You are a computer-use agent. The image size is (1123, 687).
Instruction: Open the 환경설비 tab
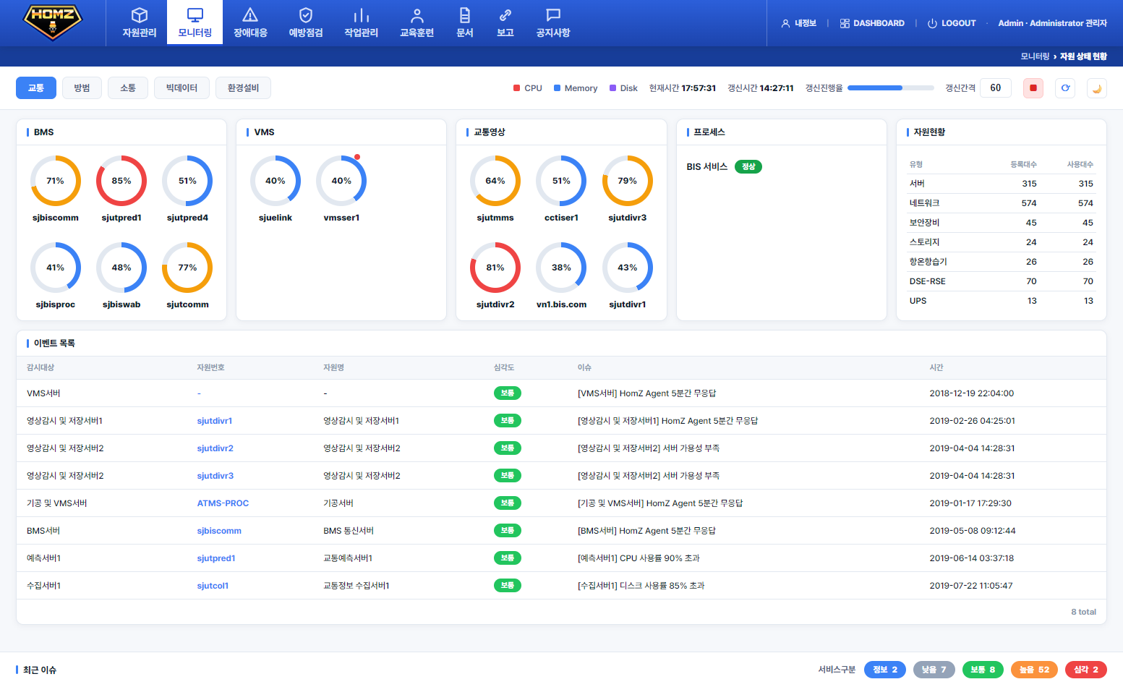pyautogui.click(x=243, y=88)
